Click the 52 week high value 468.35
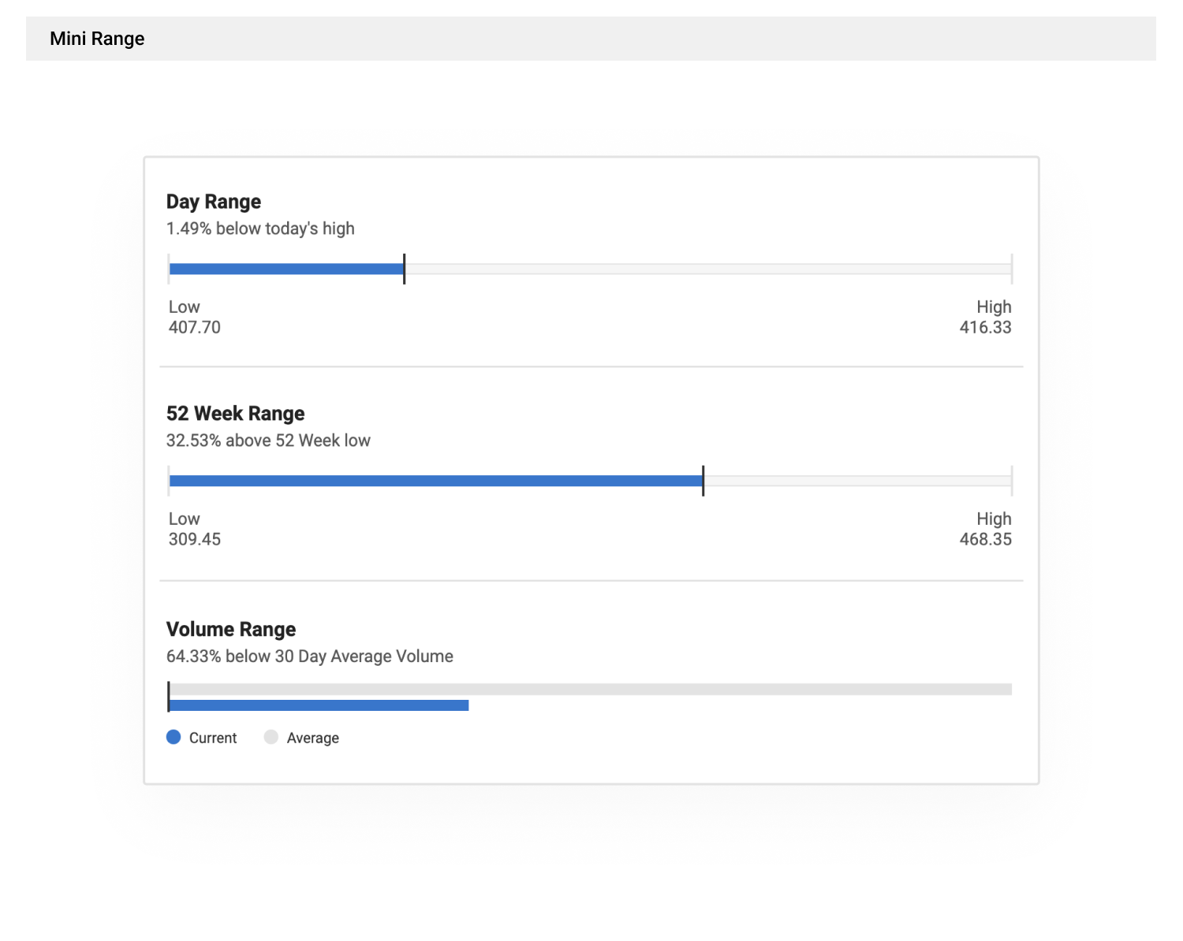Image resolution: width=1183 pixels, height=941 pixels. (x=985, y=539)
